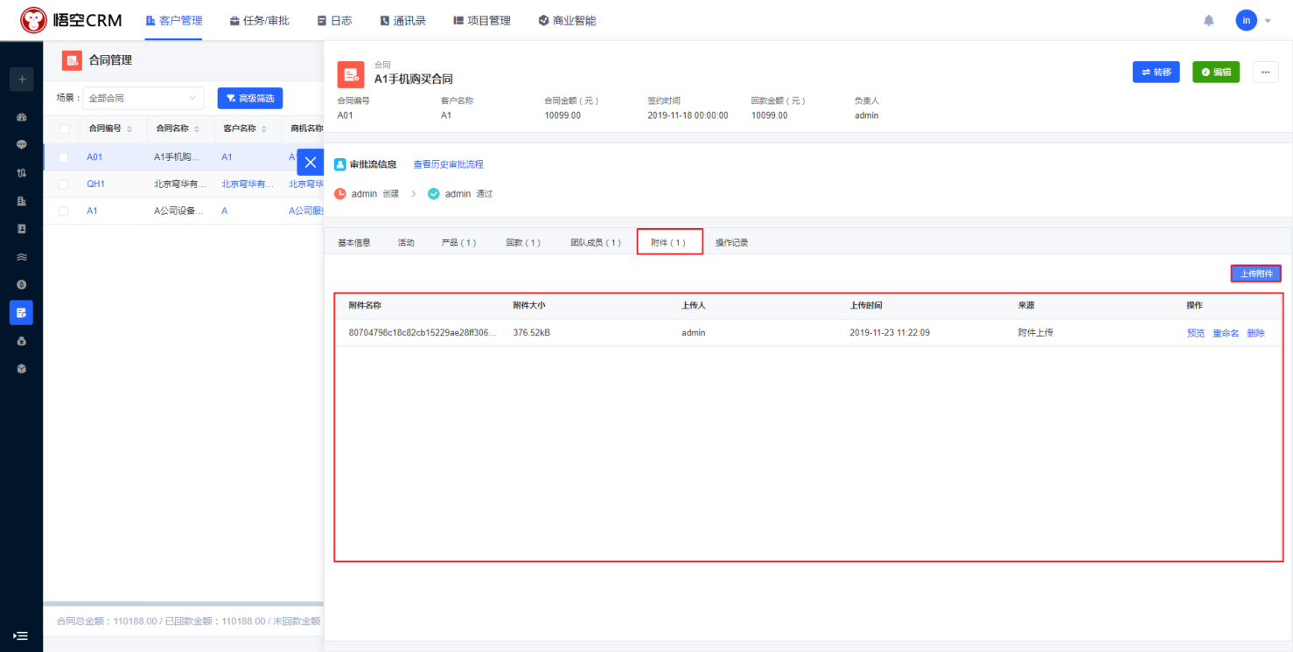Tick the checkbox for contract A01
The image size is (1293, 652).
64,157
